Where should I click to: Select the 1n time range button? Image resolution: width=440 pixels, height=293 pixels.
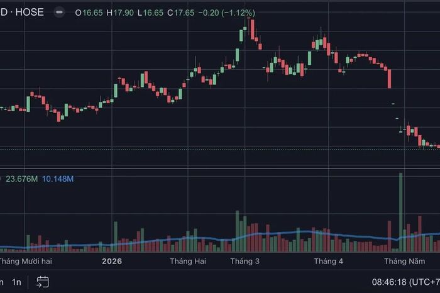16,282
